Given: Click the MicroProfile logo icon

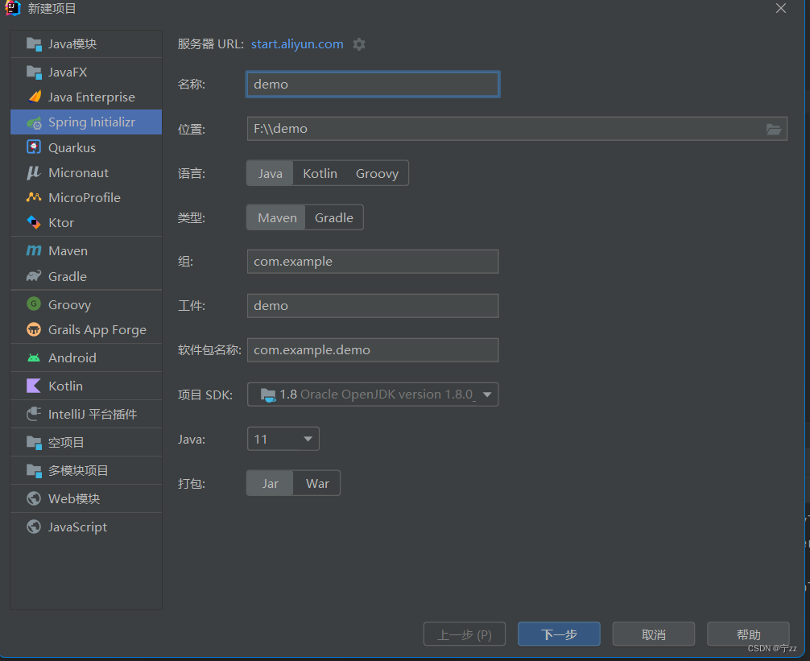Looking at the screenshot, I should point(34,197).
